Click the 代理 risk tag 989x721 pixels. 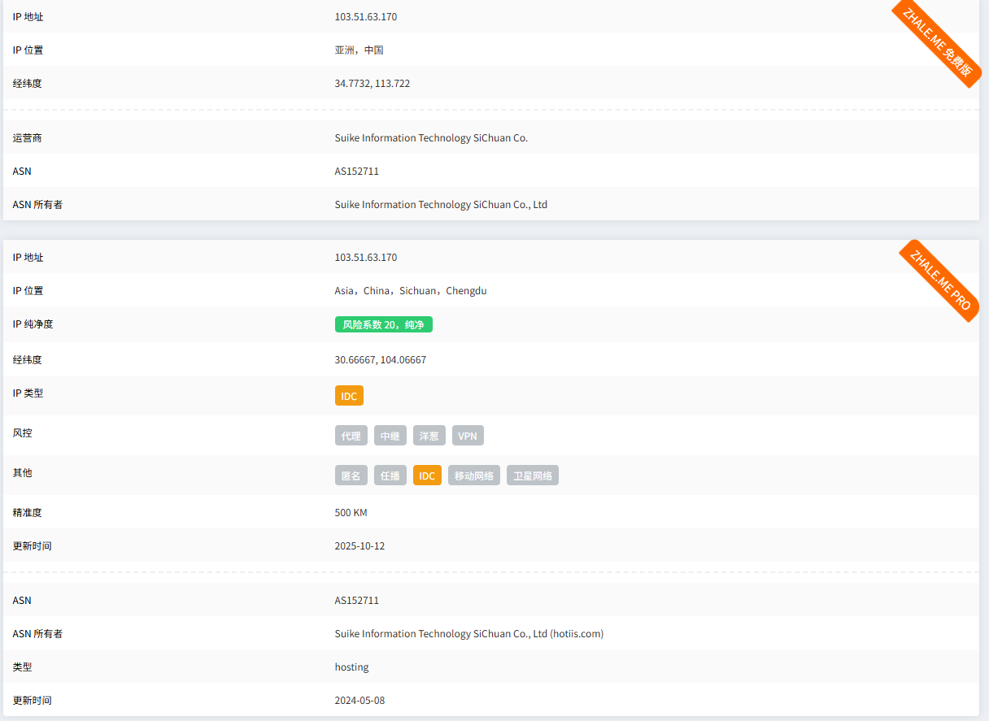coord(351,436)
